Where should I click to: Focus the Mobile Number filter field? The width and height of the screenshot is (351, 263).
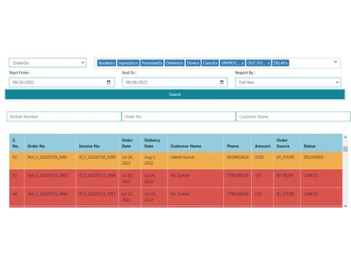tap(64, 116)
